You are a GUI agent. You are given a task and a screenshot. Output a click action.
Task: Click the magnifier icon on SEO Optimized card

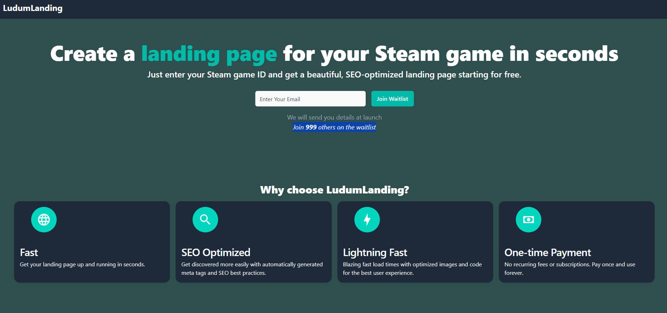tap(205, 220)
